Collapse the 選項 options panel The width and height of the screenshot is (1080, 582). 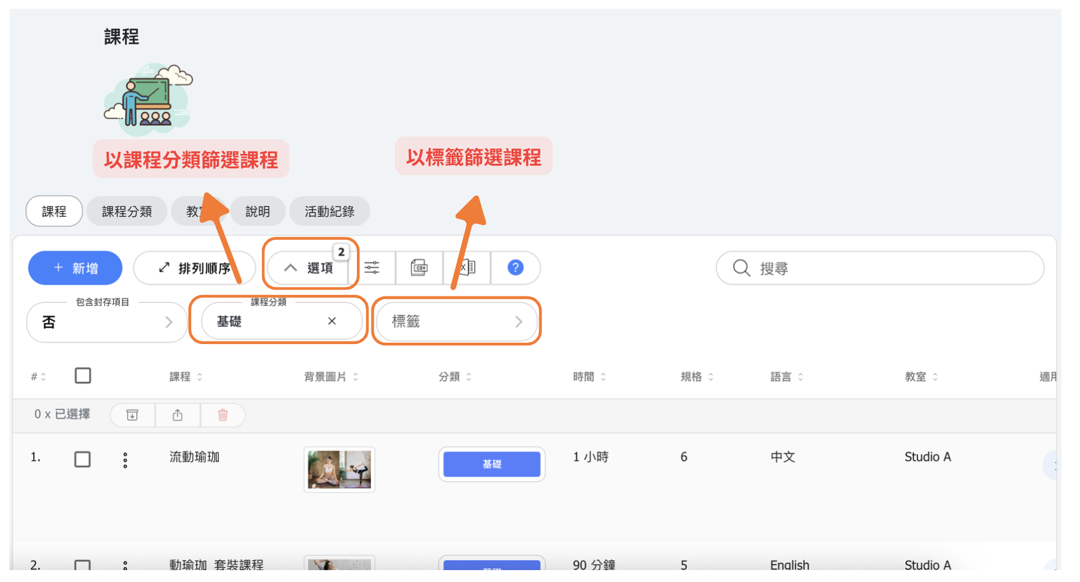click(x=309, y=268)
